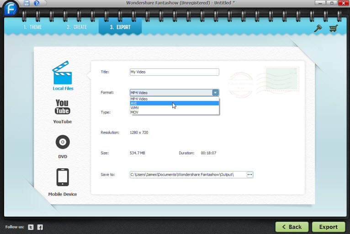
Task: Click the Fantashow logo button
Action: pos(11,9)
